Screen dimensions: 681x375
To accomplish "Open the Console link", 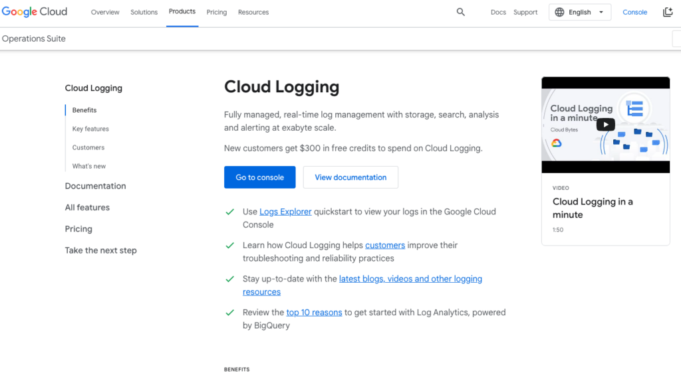I will pos(634,12).
